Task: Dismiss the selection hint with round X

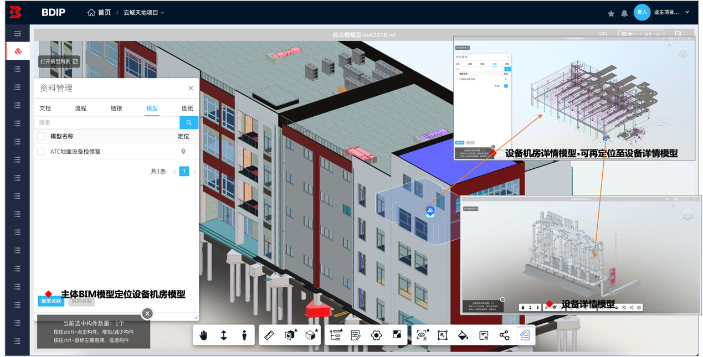Action: click(x=147, y=313)
